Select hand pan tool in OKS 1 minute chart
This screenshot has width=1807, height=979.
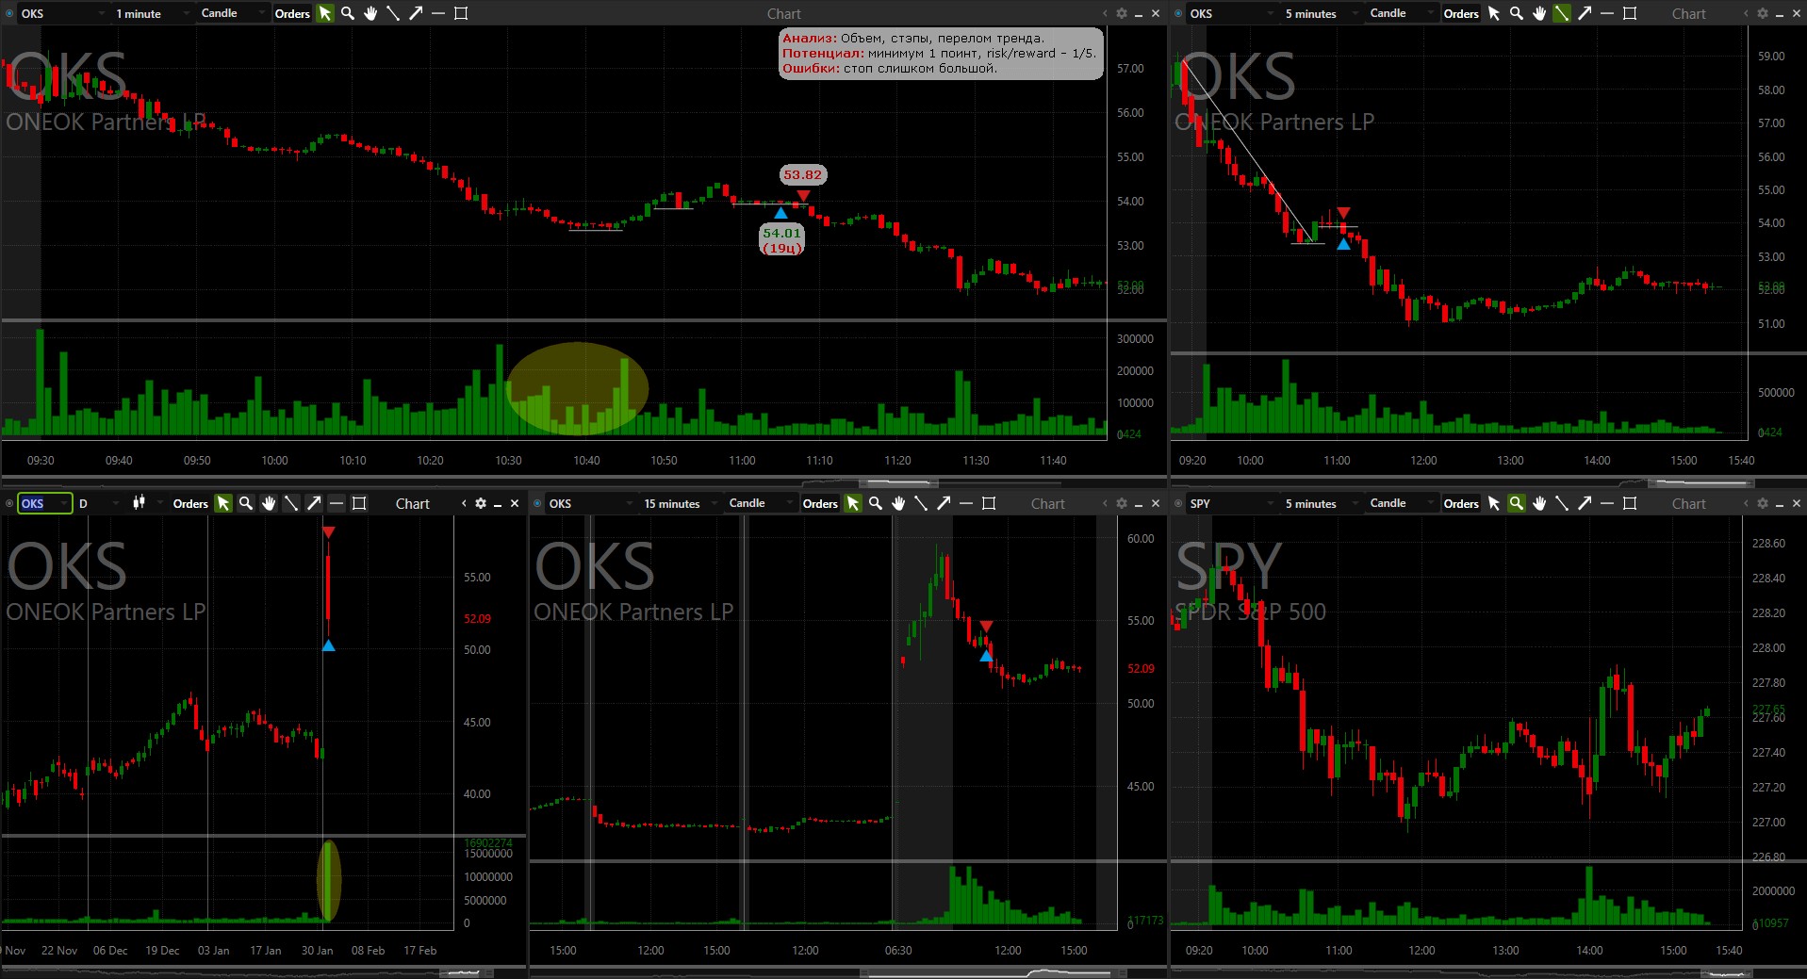[370, 13]
